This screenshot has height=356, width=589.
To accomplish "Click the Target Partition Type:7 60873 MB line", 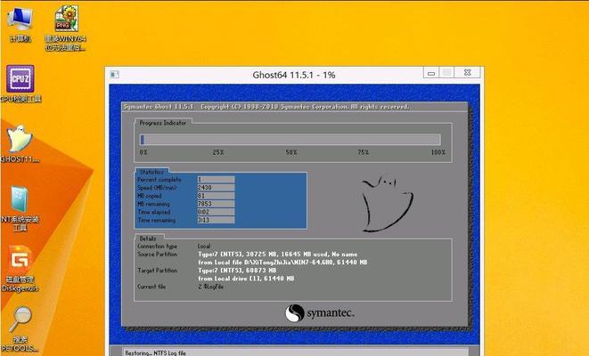I will click(x=237, y=271).
